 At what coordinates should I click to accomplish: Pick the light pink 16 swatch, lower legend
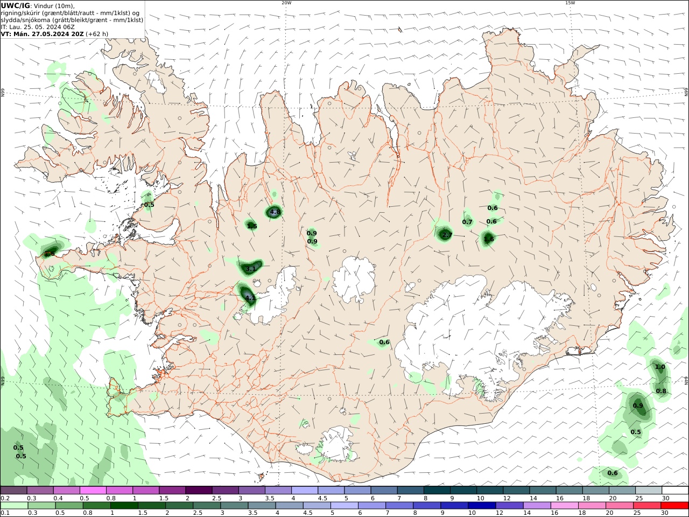pos(565,506)
